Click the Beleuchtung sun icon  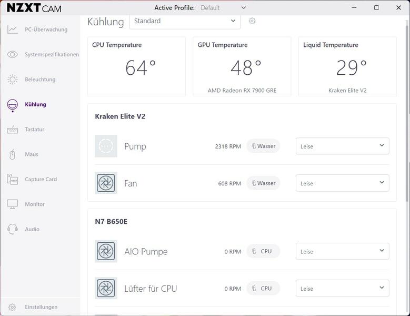pyautogui.click(x=12, y=80)
